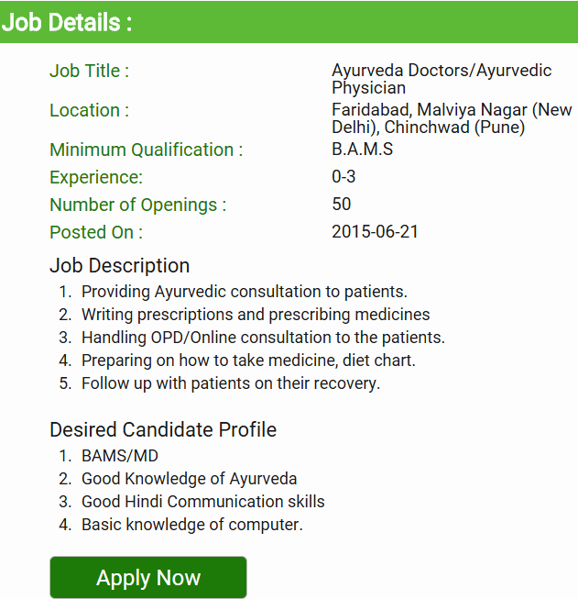Click the Apply Now button
This screenshot has width=578, height=599.
[148, 578]
